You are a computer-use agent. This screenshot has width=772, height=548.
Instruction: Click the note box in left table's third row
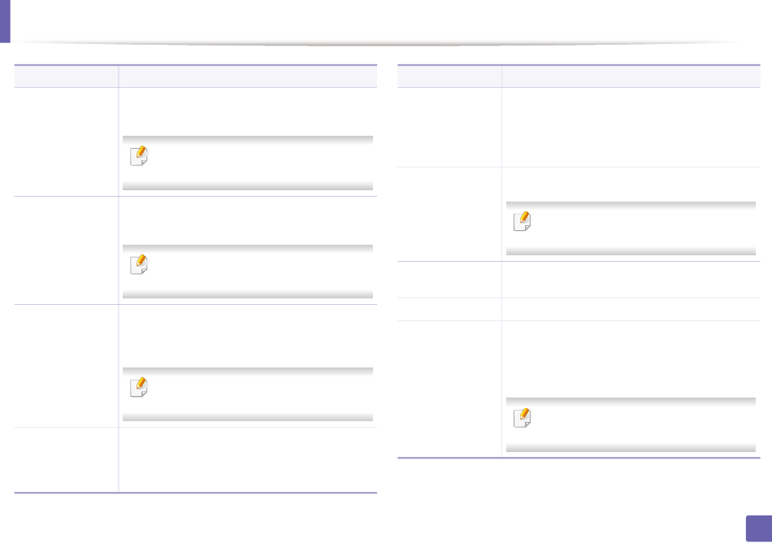point(248,394)
